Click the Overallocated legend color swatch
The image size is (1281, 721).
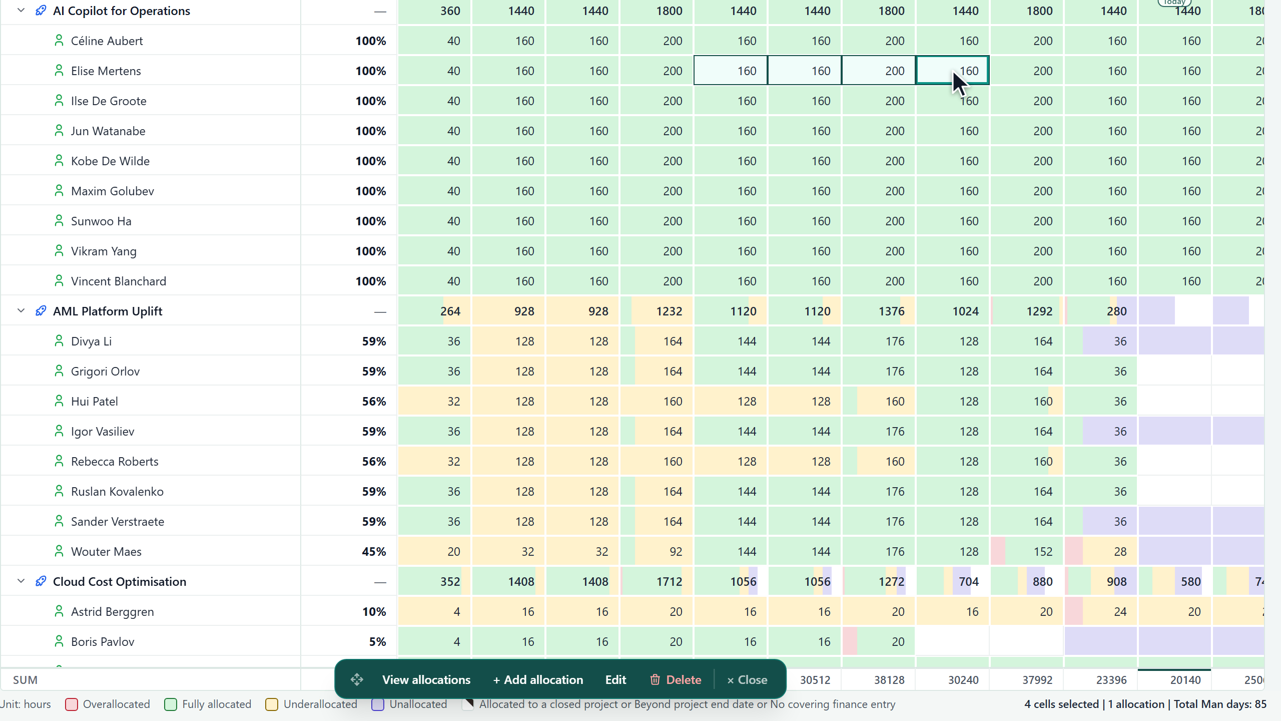click(72, 704)
